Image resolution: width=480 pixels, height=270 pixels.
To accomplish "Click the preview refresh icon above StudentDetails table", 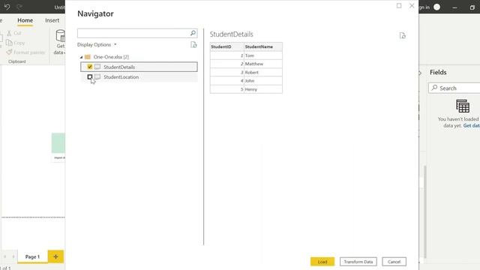I will (x=402, y=35).
